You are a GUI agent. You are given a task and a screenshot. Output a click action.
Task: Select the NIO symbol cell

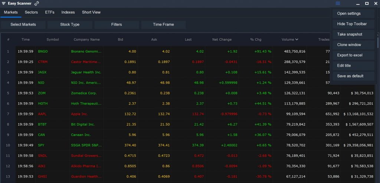41,83
